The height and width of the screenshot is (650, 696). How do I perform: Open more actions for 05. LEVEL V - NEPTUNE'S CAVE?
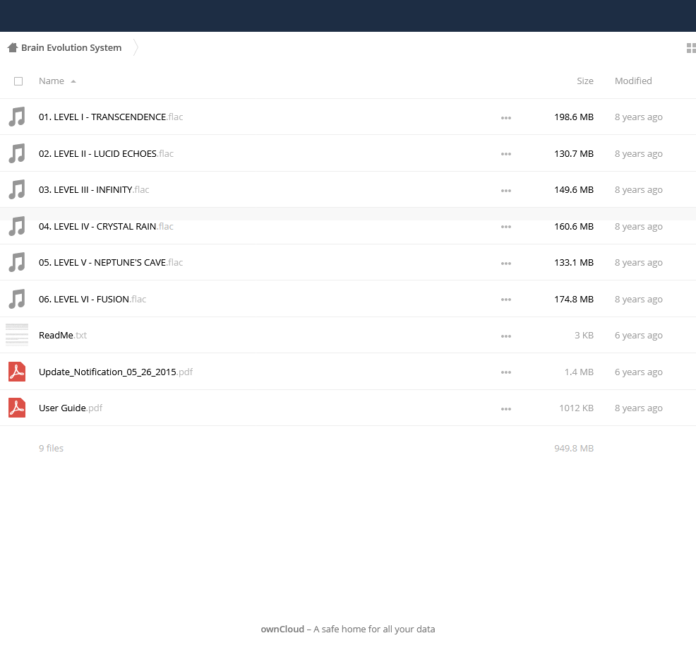[506, 264]
